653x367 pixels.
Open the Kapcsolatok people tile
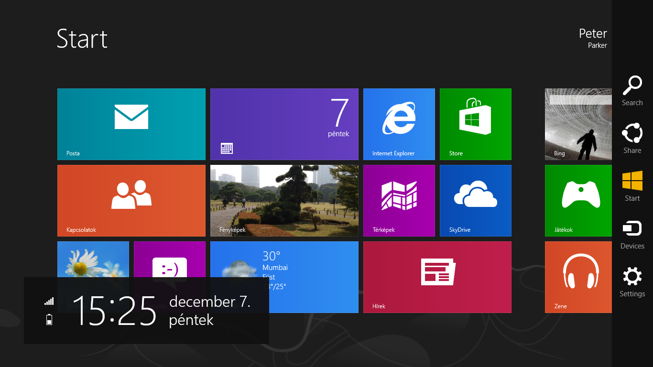point(131,200)
